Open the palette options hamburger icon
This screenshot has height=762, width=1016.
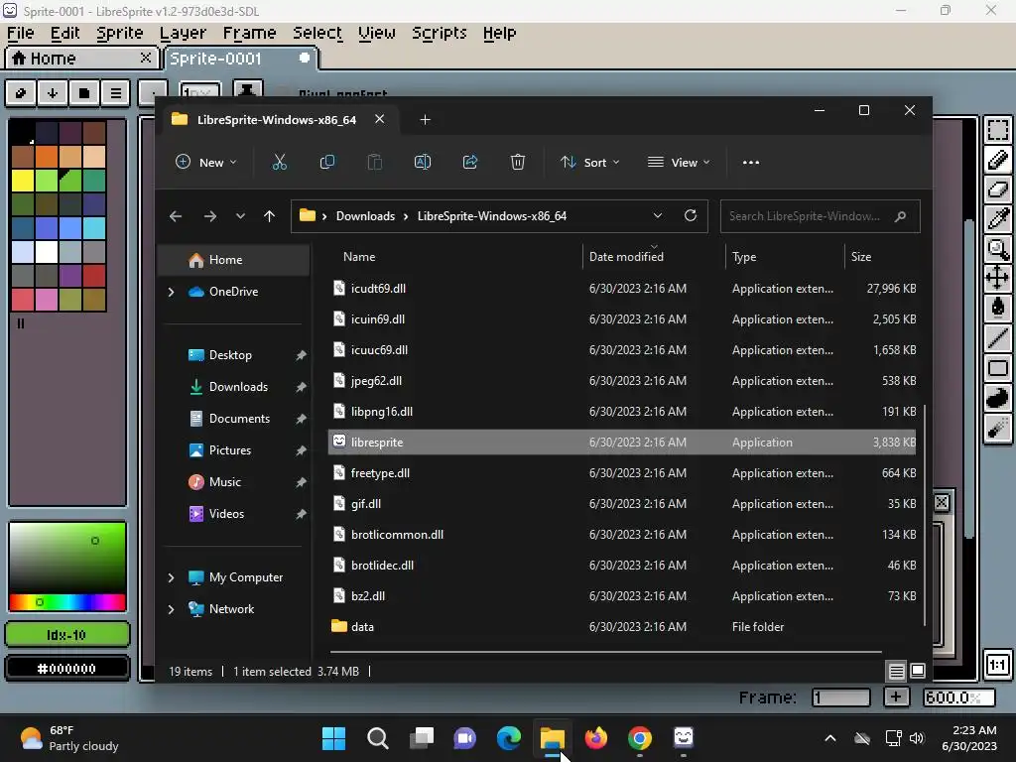click(116, 93)
